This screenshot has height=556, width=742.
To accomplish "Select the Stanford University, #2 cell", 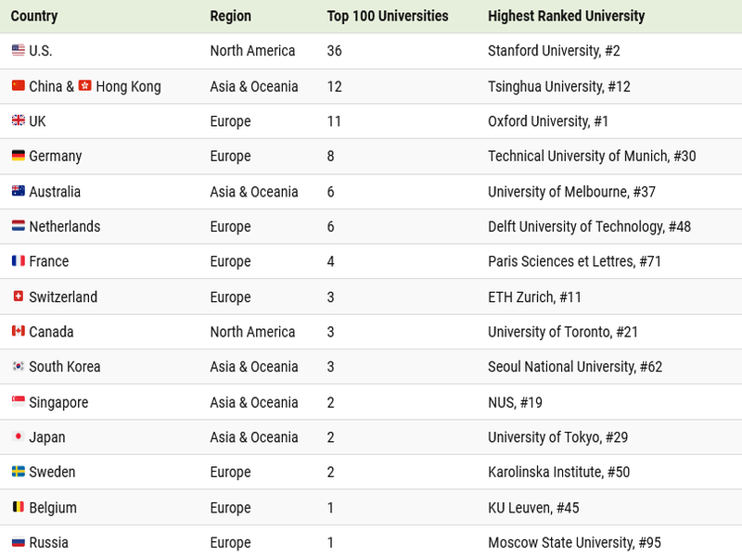I will tap(554, 51).
